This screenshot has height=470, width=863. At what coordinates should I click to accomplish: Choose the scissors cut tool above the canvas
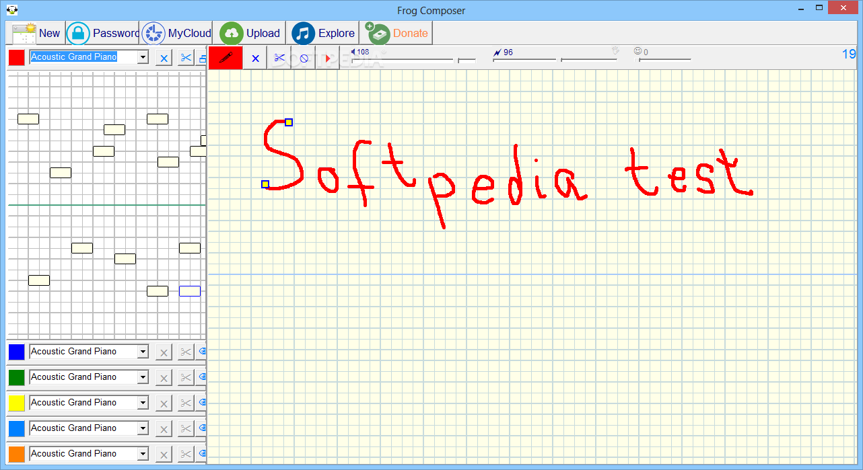point(279,58)
